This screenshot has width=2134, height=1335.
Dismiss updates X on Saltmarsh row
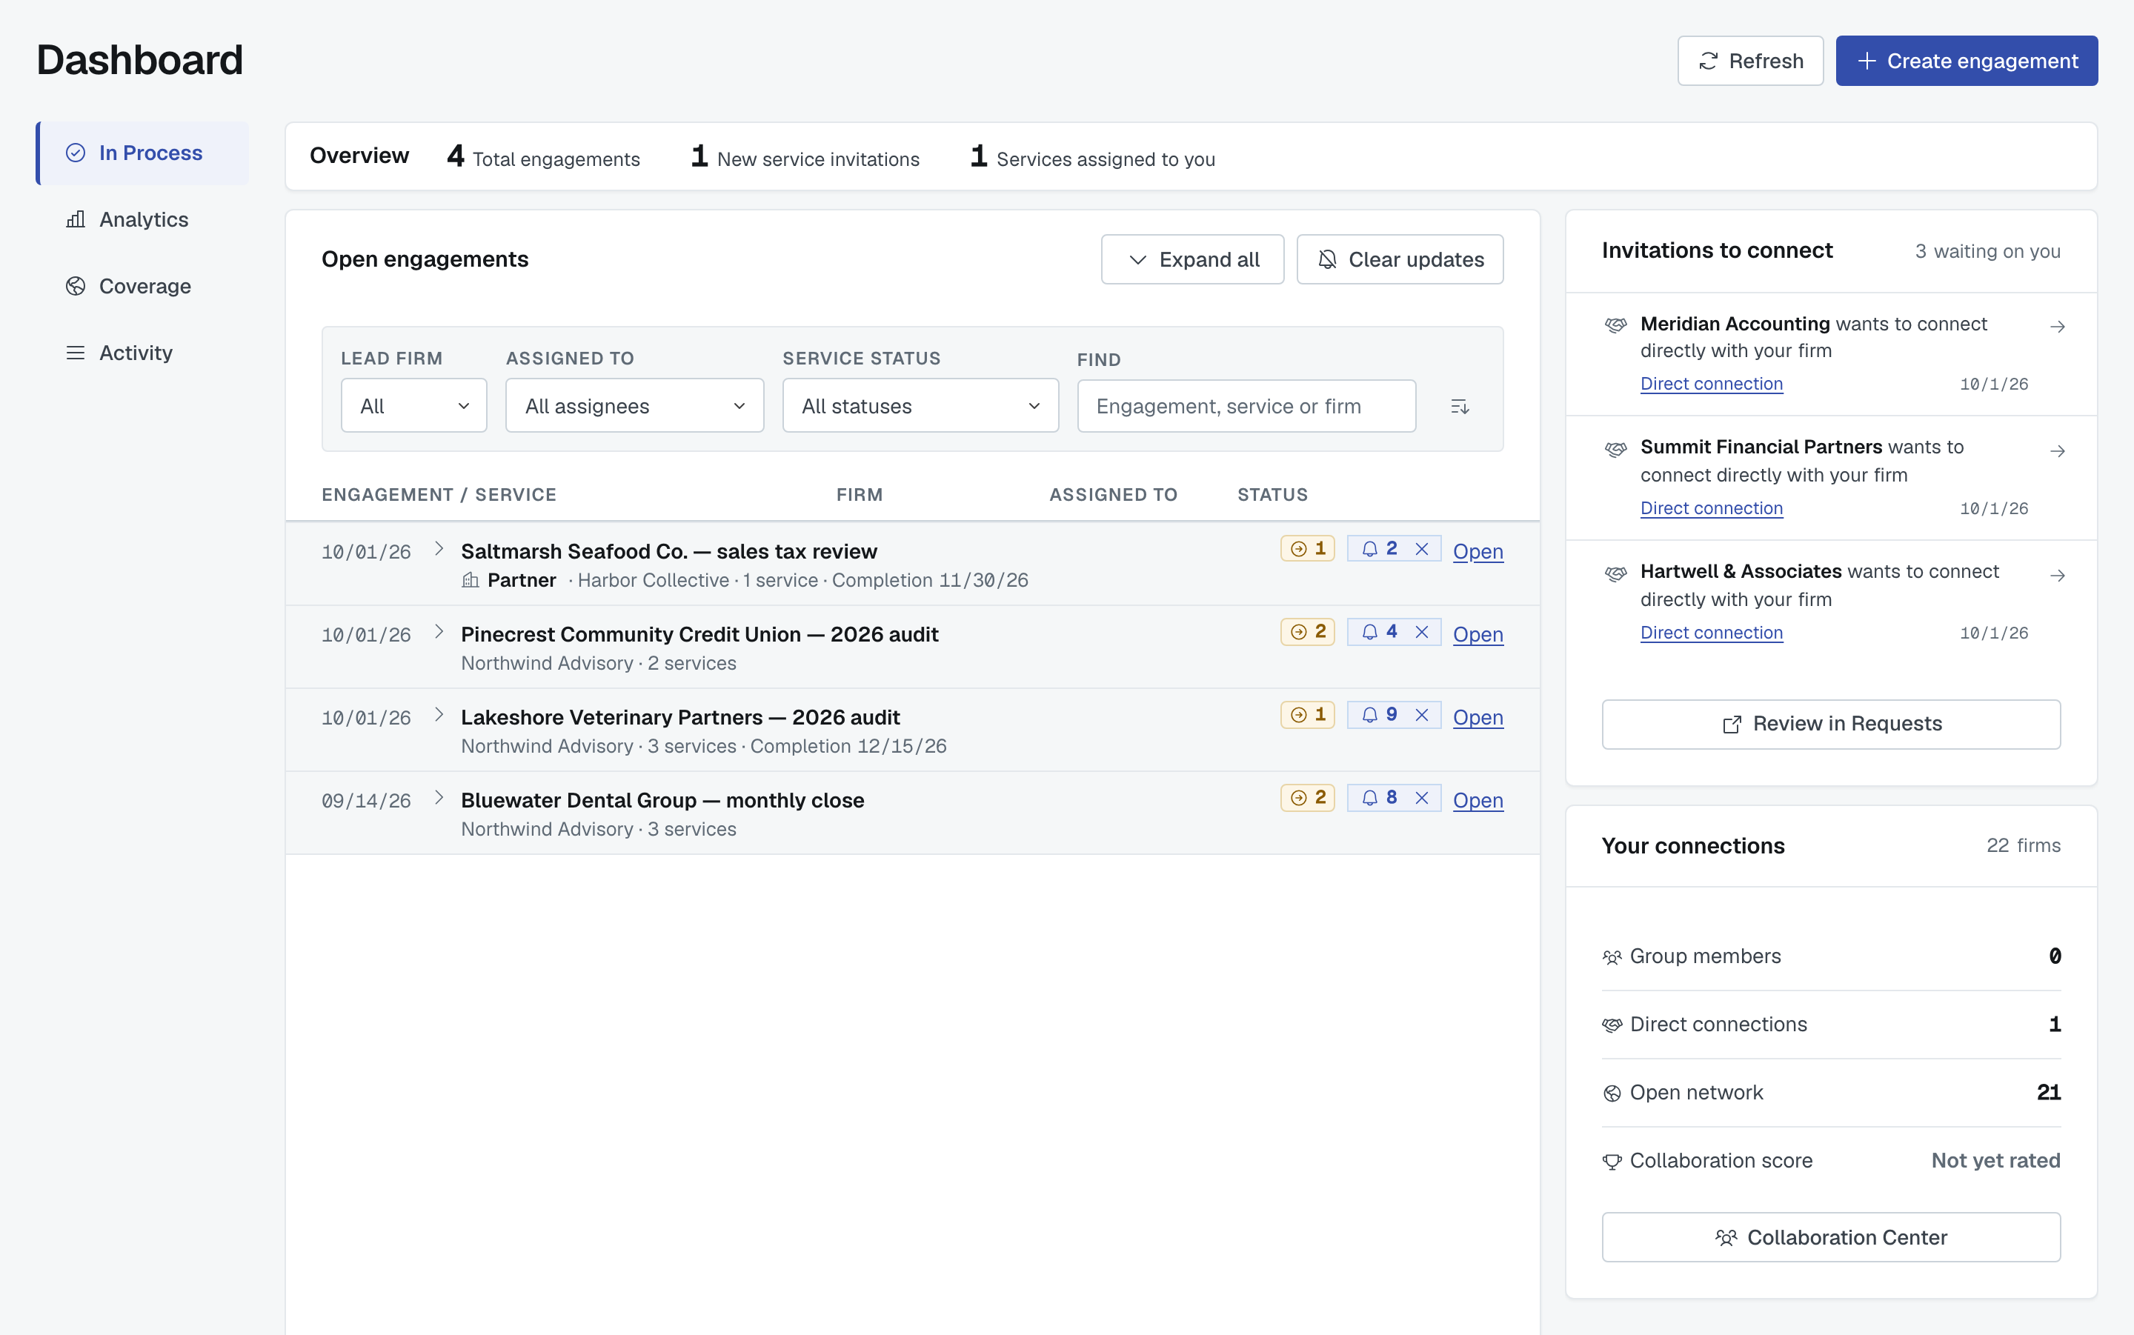[x=1421, y=549]
